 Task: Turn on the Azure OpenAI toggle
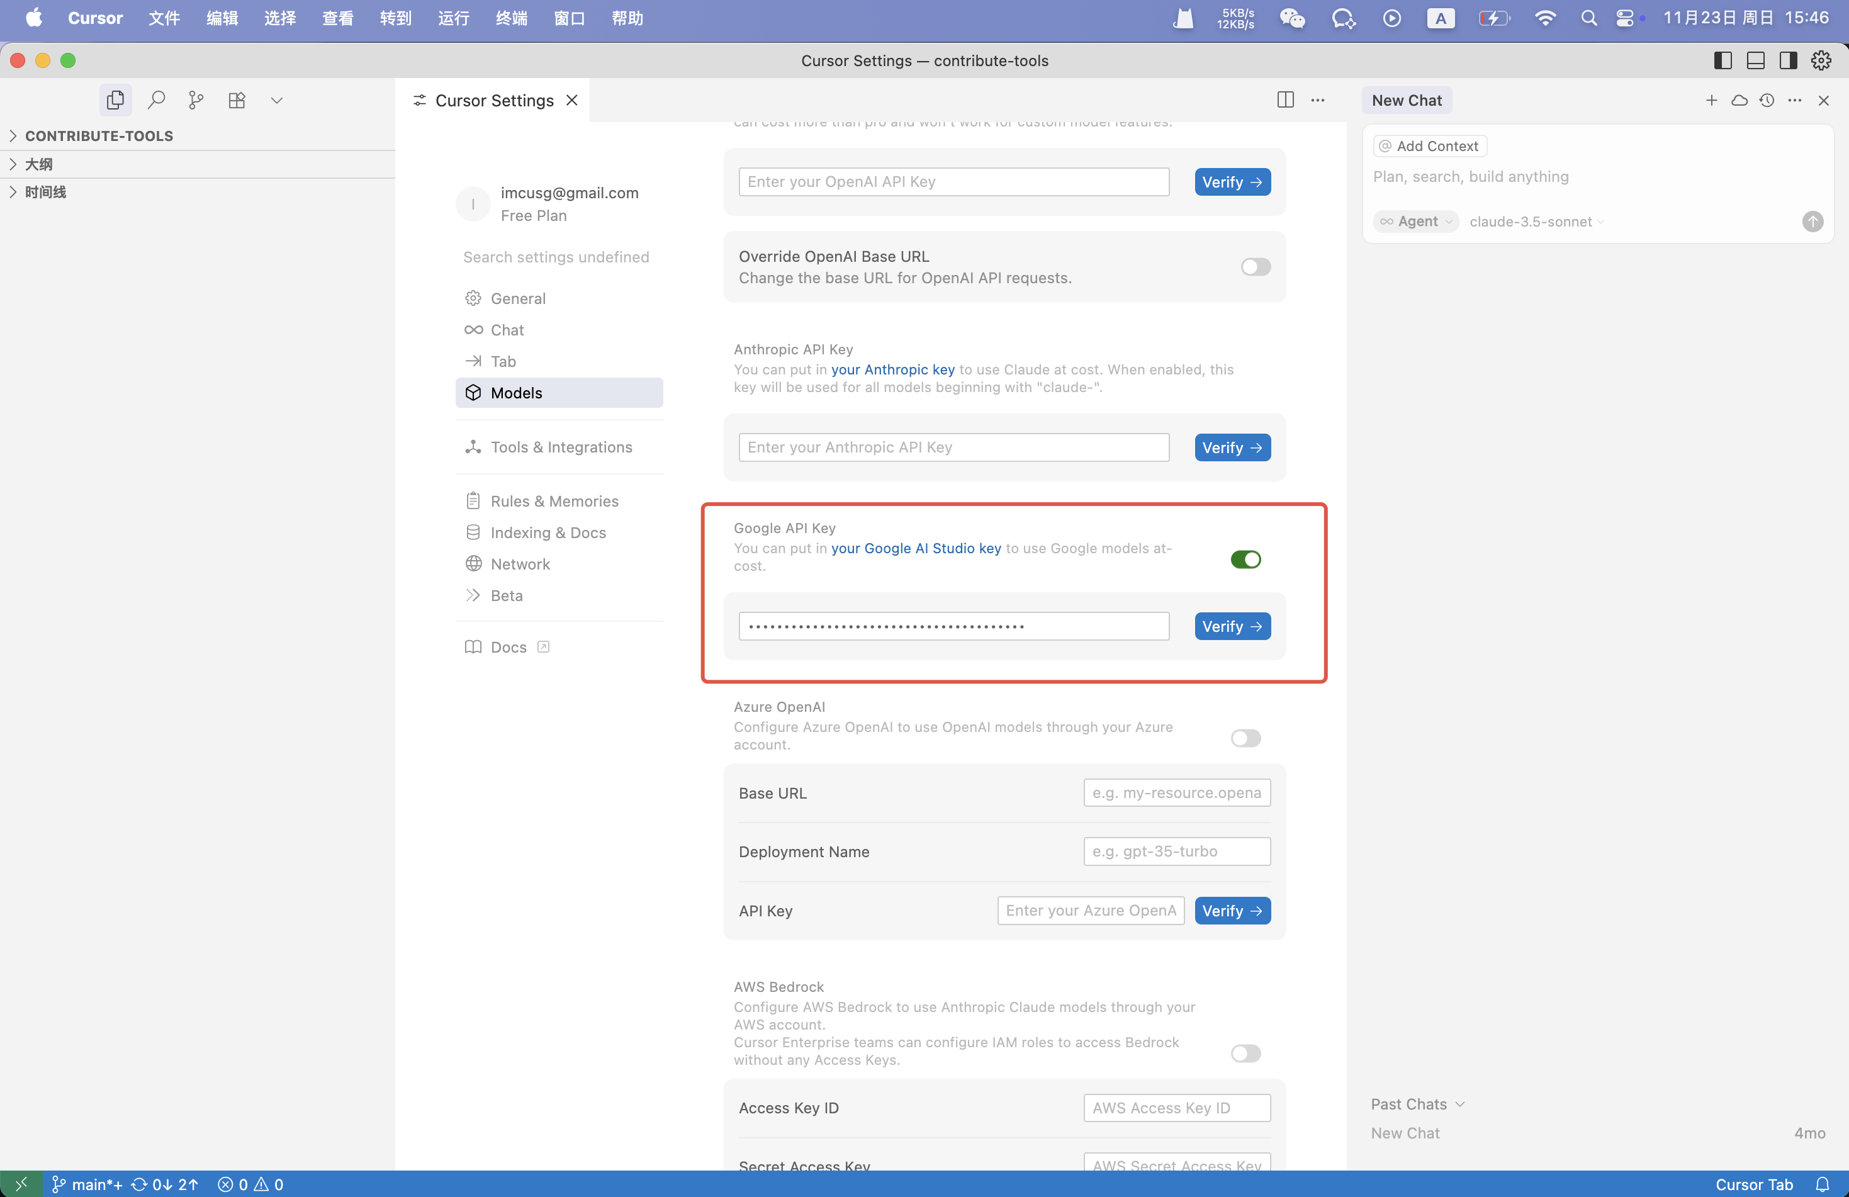(1245, 738)
